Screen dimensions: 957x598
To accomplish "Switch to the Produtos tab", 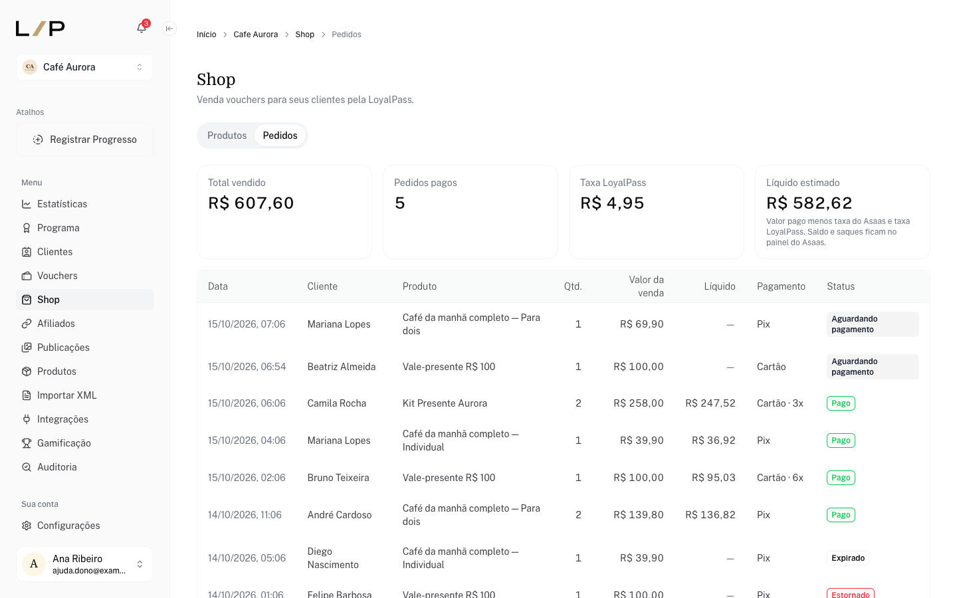I will click(227, 136).
